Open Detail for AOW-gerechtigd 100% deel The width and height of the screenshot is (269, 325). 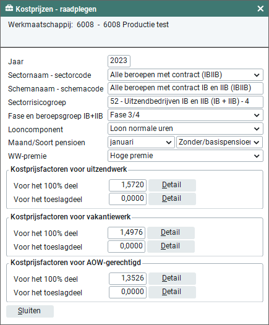[x=172, y=279]
